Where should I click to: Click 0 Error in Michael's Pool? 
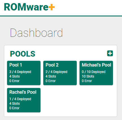87,81
